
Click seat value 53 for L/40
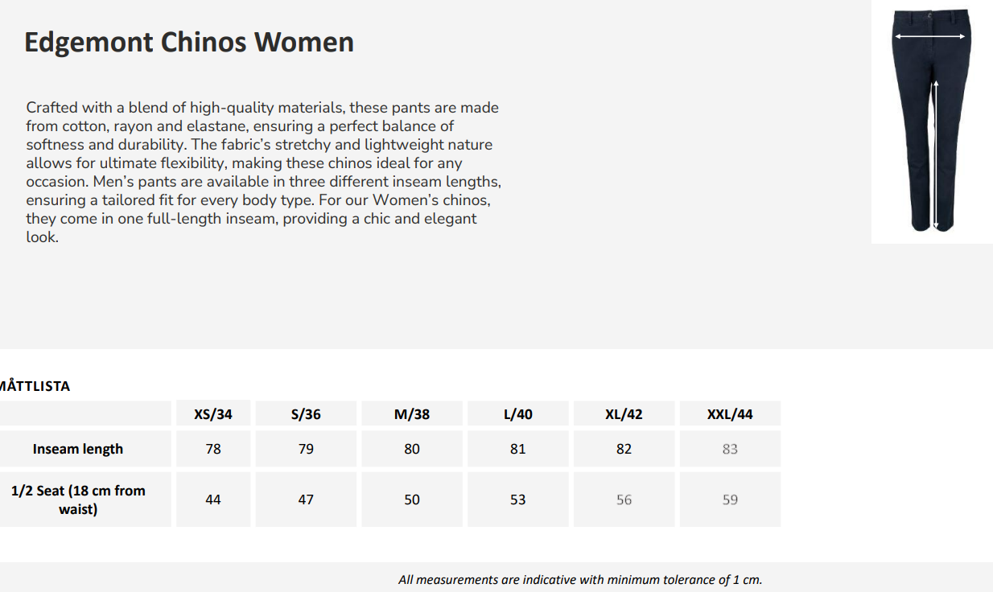[x=517, y=499]
